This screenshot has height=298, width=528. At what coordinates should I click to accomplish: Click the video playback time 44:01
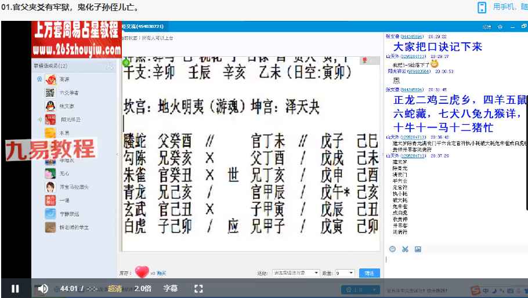click(x=68, y=289)
